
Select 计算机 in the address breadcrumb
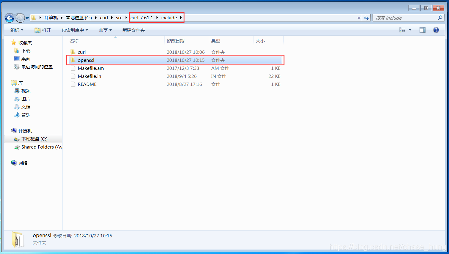point(51,18)
